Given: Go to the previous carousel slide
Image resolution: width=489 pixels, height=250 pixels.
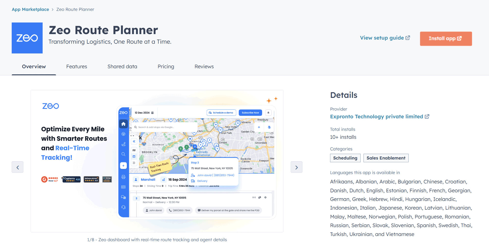Looking at the screenshot, I should point(18,167).
